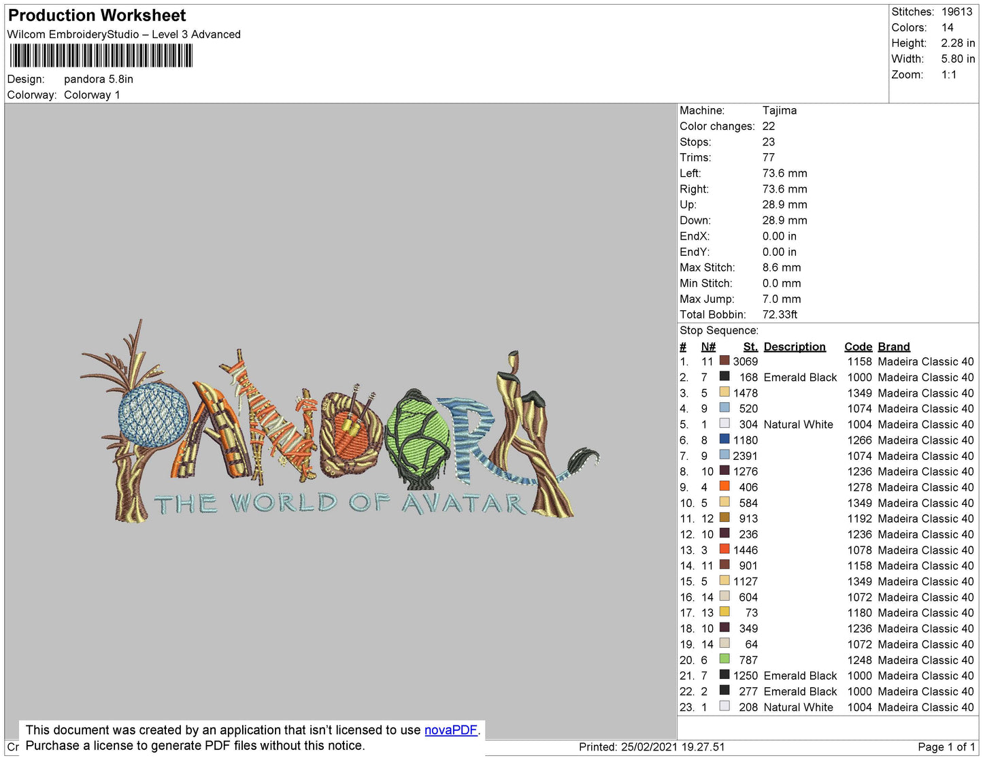Click the Color changes value 22
Viewport: 983px width, 760px height.
(x=769, y=126)
